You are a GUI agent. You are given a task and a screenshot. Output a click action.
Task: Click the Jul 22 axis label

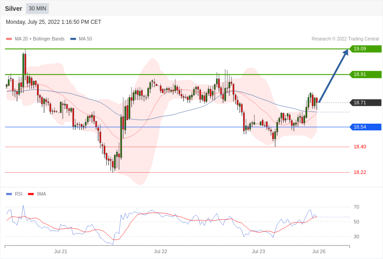(160, 251)
